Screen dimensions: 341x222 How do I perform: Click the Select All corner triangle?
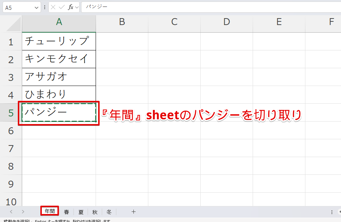point(14,24)
